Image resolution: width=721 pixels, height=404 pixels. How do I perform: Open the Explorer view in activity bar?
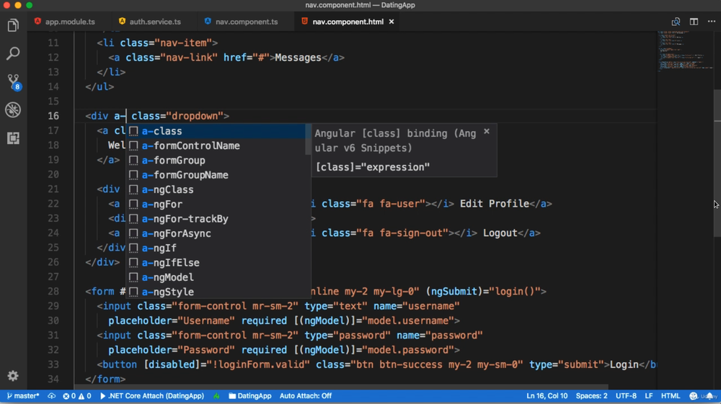click(x=13, y=26)
